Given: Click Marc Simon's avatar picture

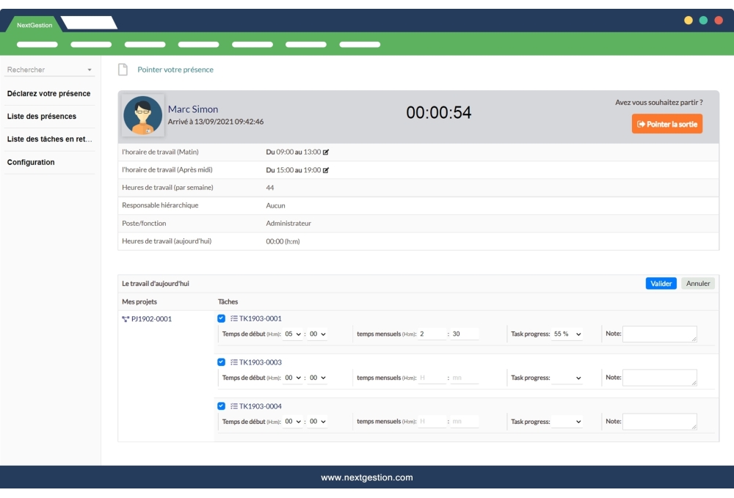Looking at the screenshot, I should tap(142, 115).
